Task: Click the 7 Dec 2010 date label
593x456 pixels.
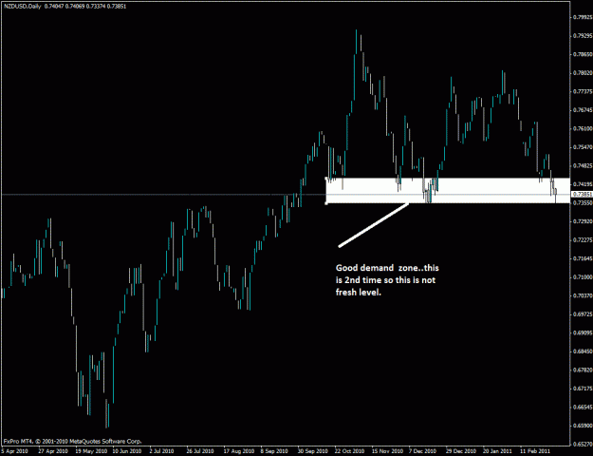Action: 422,451
